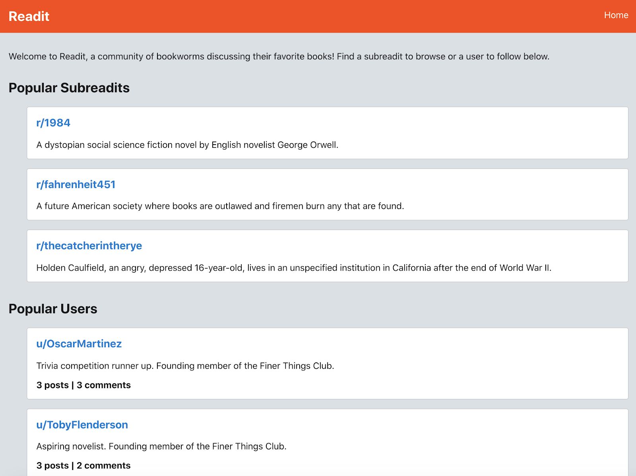Click the Trivia competition runner up bio
This screenshot has height=476, width=636.
(185, 366)
